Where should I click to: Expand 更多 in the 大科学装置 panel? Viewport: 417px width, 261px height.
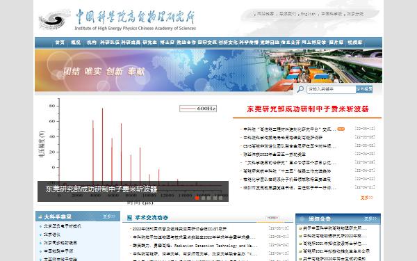(x=109, y=216)
